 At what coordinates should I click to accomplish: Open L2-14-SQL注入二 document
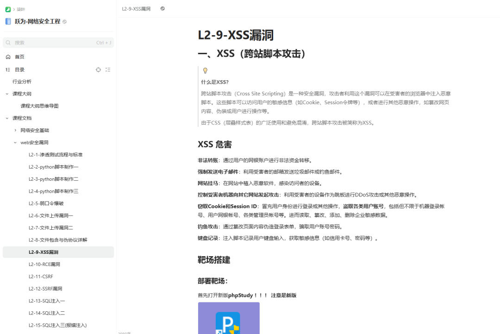point(47,313)
